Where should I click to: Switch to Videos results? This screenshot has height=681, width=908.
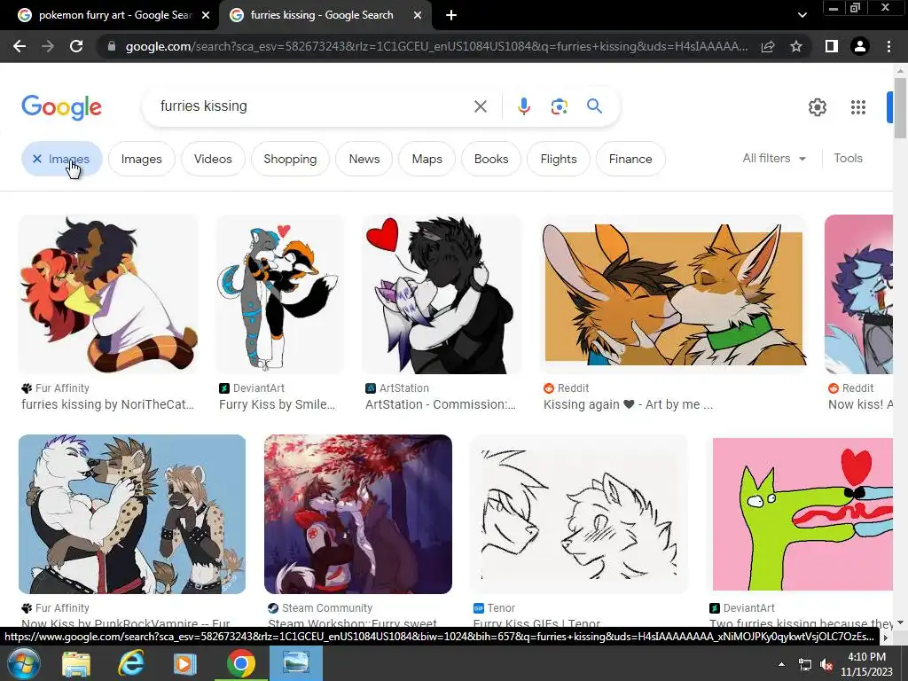coord(213,159)
